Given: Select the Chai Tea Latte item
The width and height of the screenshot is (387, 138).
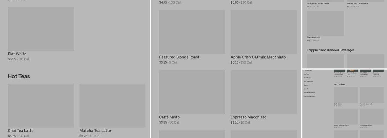Looking at the screenshot, I should click(x=41, y=105).
